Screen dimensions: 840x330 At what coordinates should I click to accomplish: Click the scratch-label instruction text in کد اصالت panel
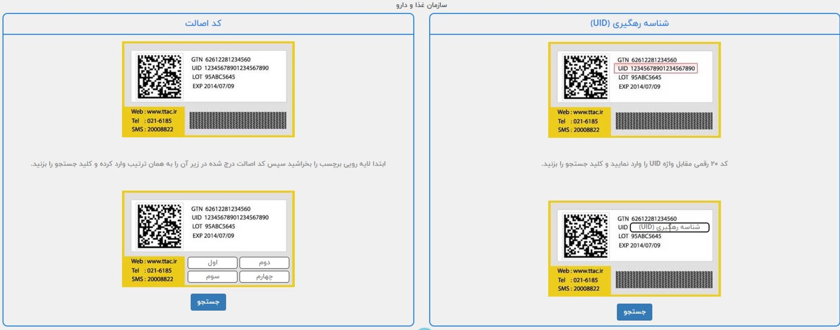(208, 164)
